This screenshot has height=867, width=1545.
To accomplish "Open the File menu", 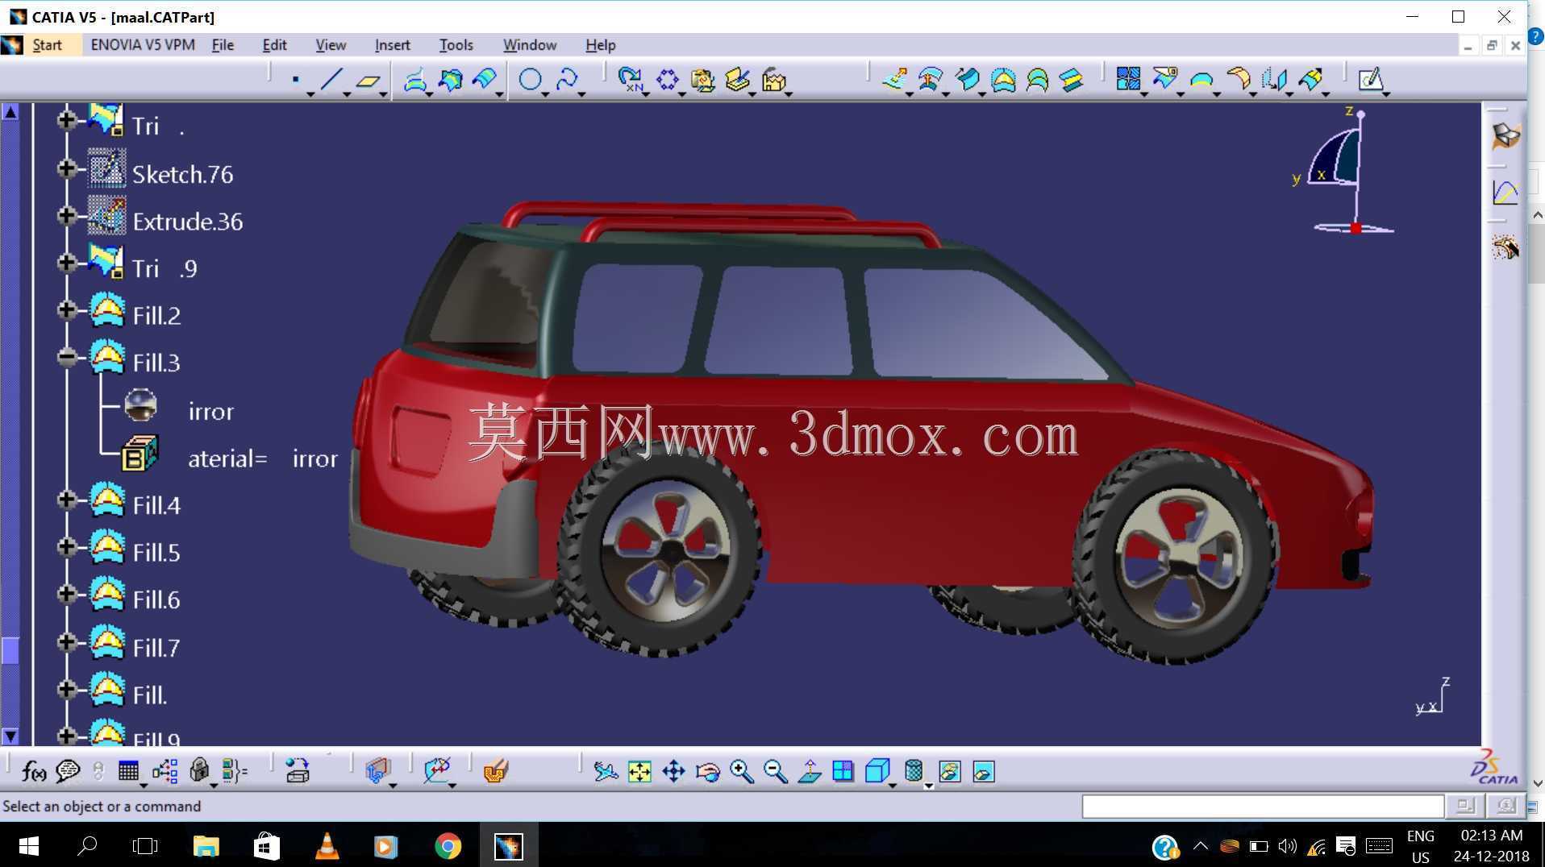I will (x=223, y=45).
